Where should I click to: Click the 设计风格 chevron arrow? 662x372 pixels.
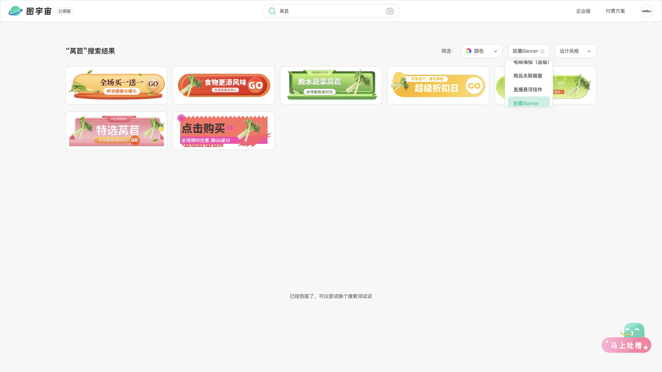(x=589, y=51)
